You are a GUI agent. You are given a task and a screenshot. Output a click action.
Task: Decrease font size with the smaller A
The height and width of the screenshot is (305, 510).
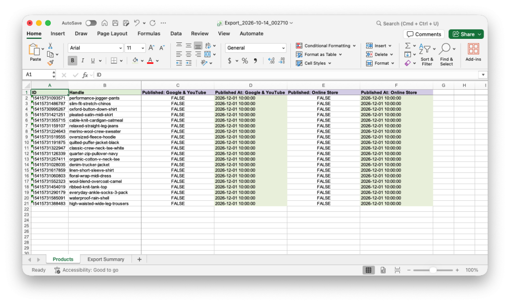click(162, 48)
